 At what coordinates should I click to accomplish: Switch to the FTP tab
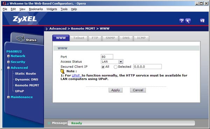click(95, 38)
